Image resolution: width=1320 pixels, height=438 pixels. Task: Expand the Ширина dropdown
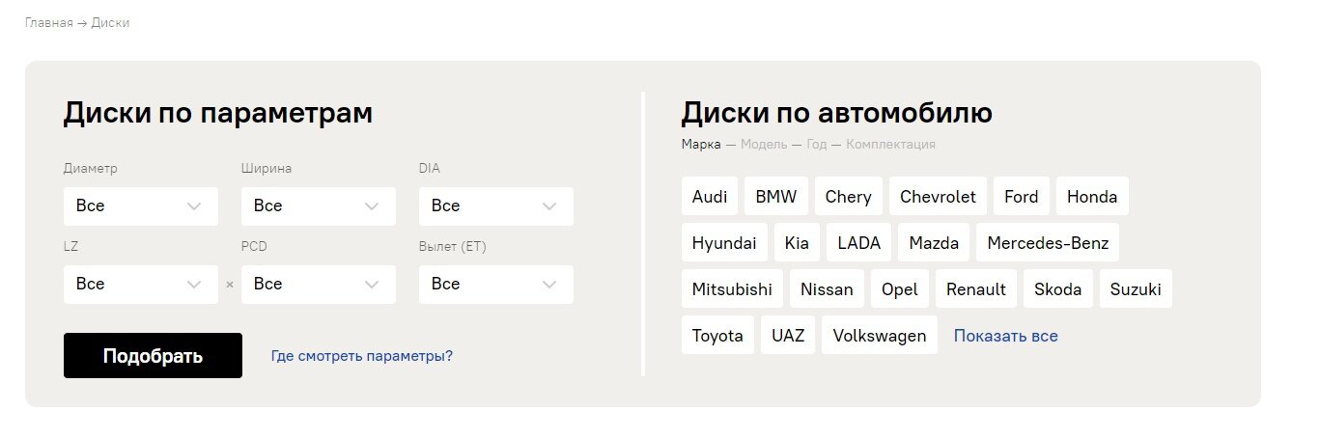pos(318,206)
